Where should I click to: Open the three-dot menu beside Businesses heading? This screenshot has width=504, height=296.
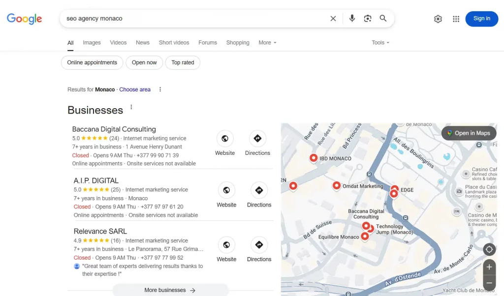[131, 107]
